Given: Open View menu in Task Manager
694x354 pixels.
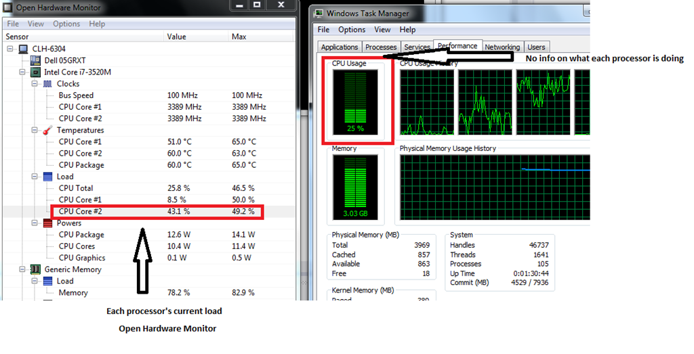Looking at the screenshot, I should (382, 30).
